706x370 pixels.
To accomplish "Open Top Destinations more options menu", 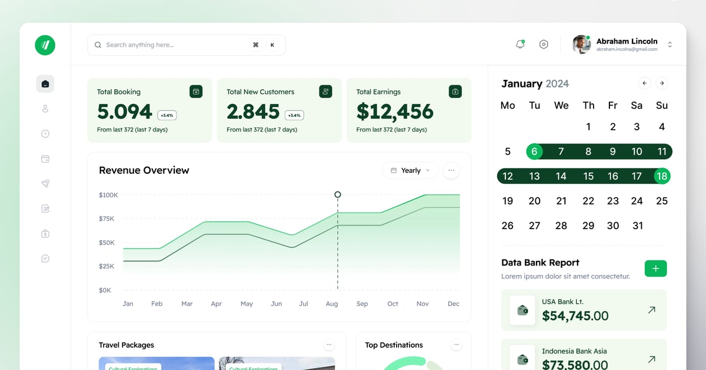I will pyautogui.click(x=456, y=345).
